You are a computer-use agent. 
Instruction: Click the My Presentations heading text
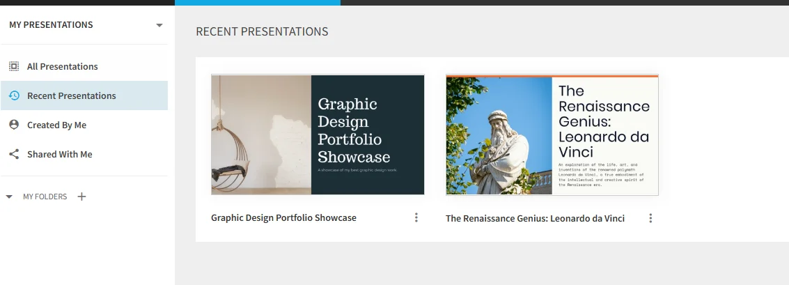point(51,24)
